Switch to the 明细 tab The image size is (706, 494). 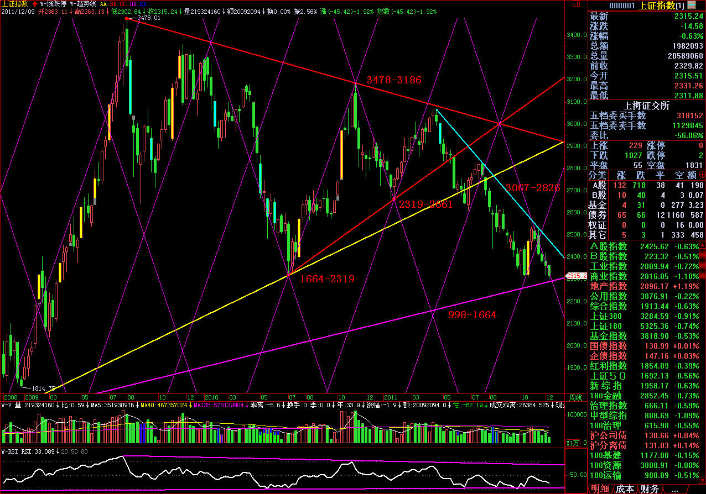coord(600,489)
